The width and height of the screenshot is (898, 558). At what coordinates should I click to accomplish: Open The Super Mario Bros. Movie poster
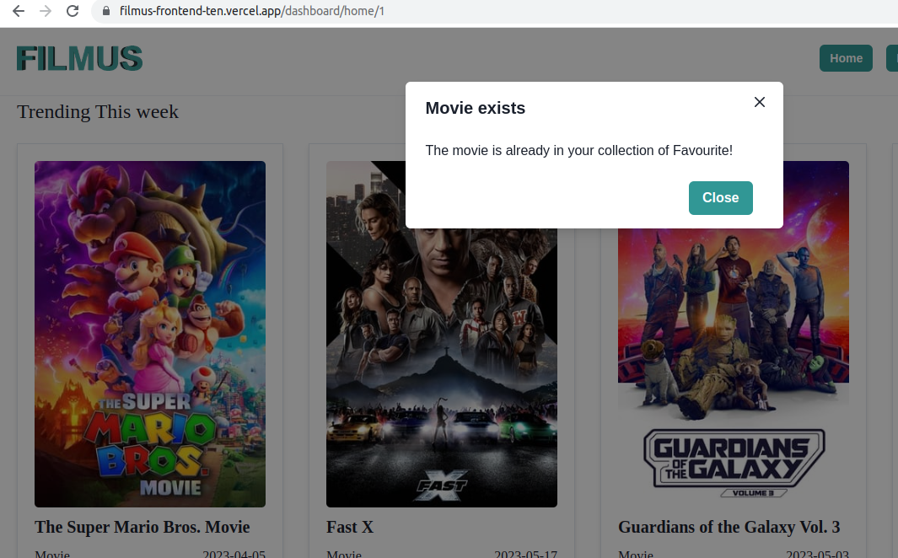coord(150,335)
